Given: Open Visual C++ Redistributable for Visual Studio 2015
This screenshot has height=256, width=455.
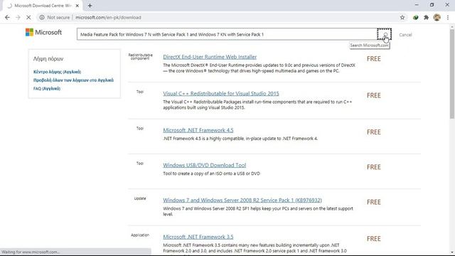Looking at the screenshot, I should (221, 93).
